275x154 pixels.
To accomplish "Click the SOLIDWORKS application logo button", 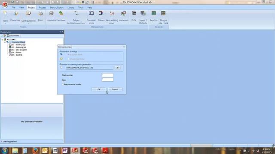I will 5,4.
